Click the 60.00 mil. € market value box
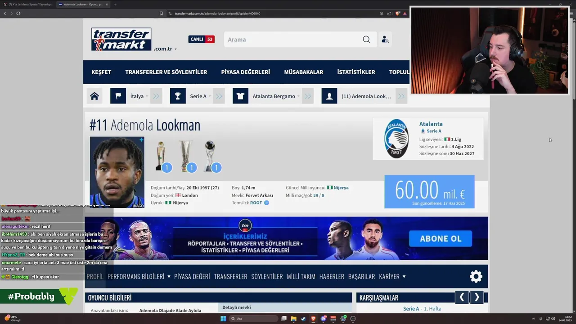 pyautogui.click(x=429, y=192)
